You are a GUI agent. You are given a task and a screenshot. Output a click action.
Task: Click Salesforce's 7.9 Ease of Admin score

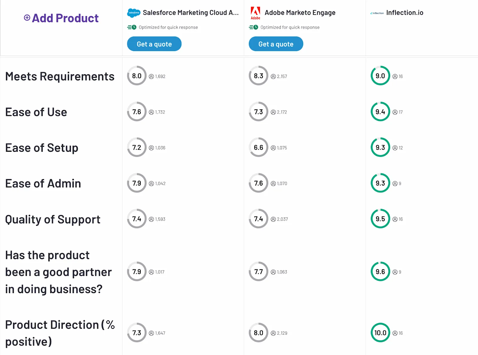[x=137, y=183]
